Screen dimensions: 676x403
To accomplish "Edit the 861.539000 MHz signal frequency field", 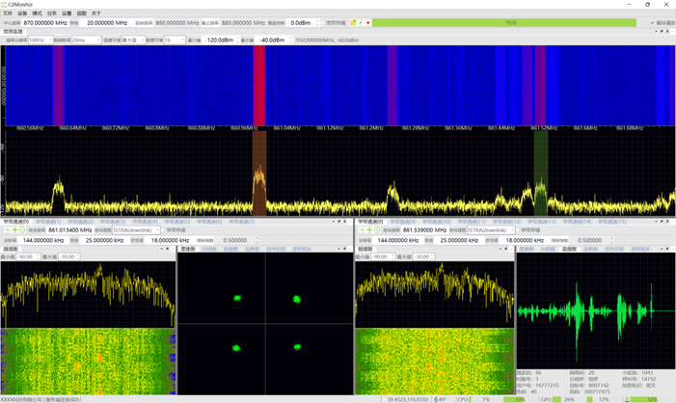I will pos(424,230).
